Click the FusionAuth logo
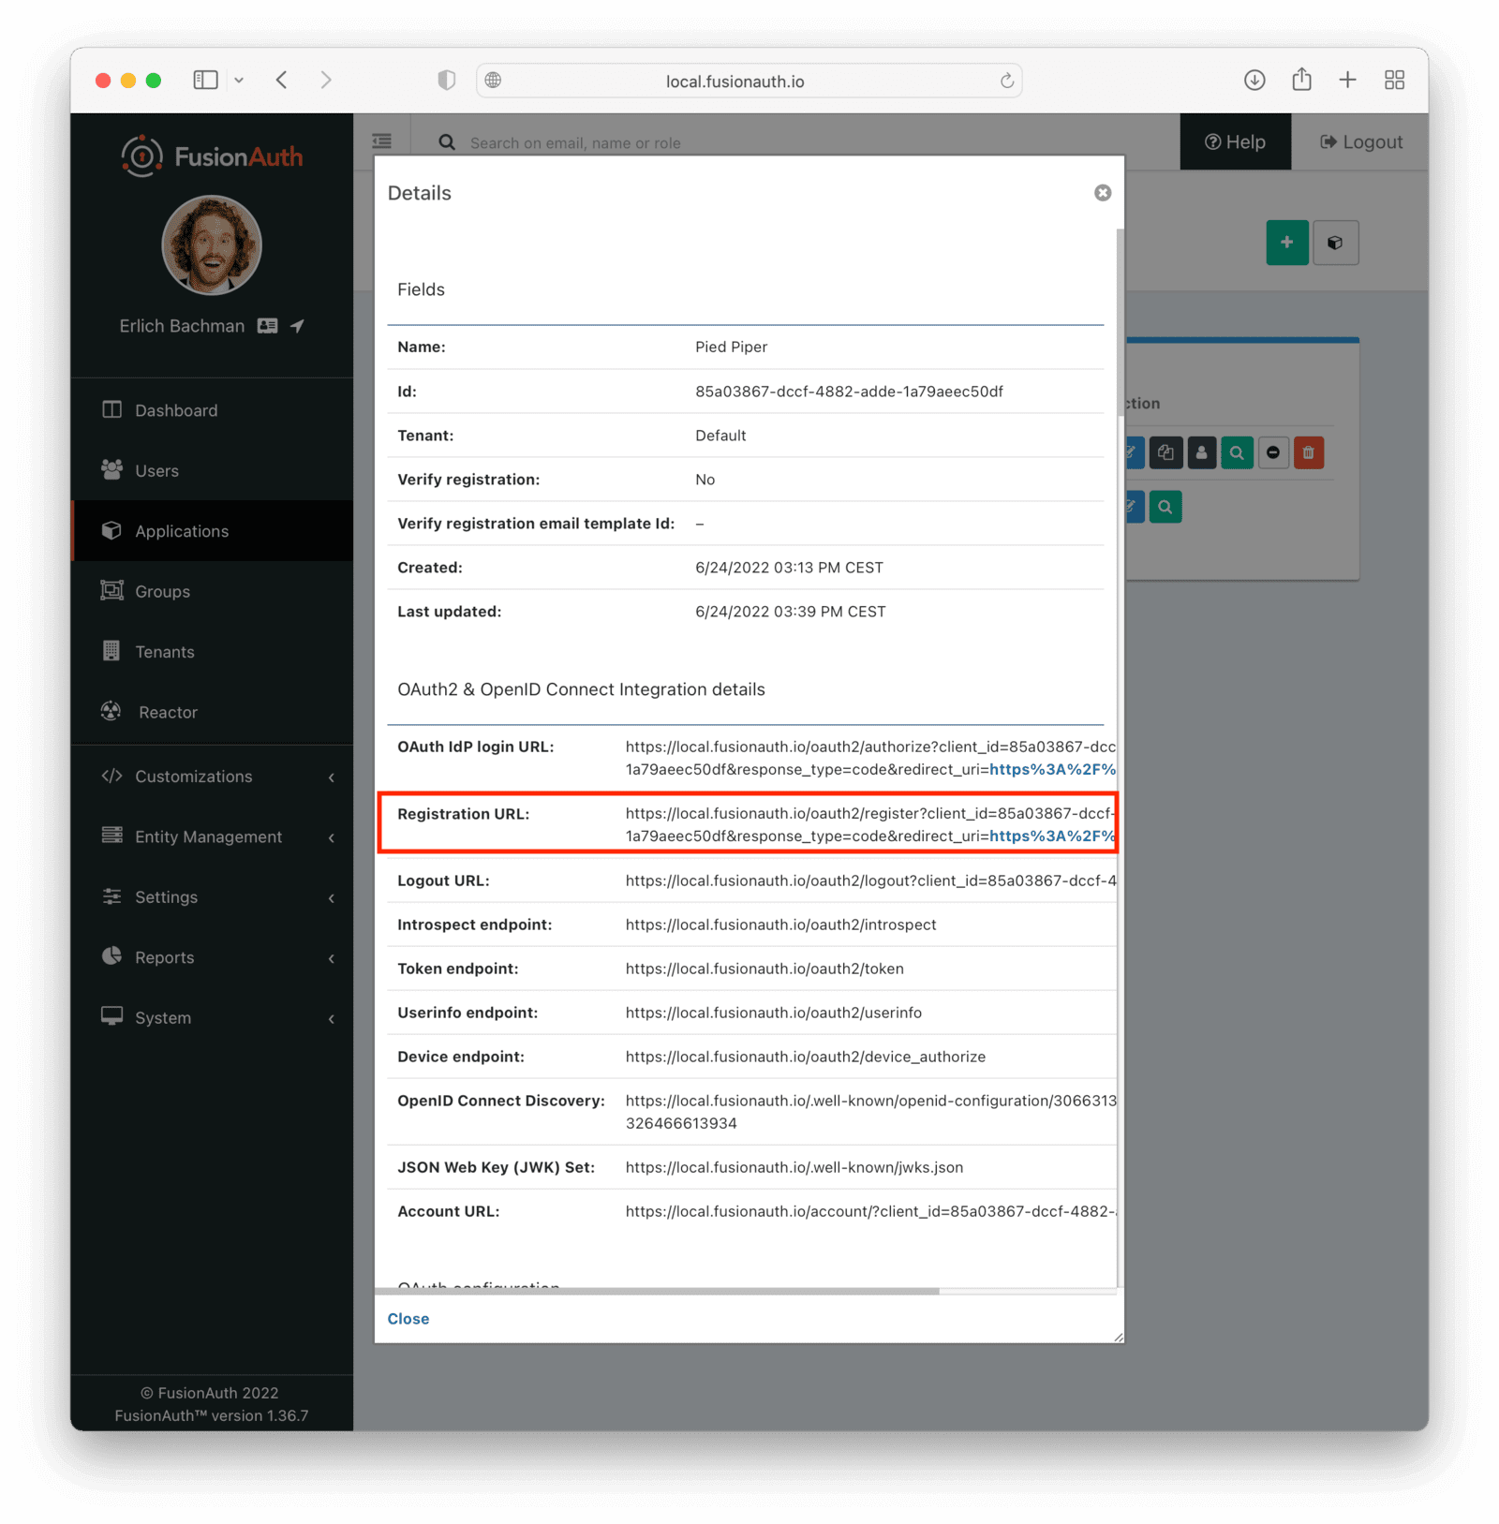The height and width of the screenshot is (1524, 1499). 212,155
